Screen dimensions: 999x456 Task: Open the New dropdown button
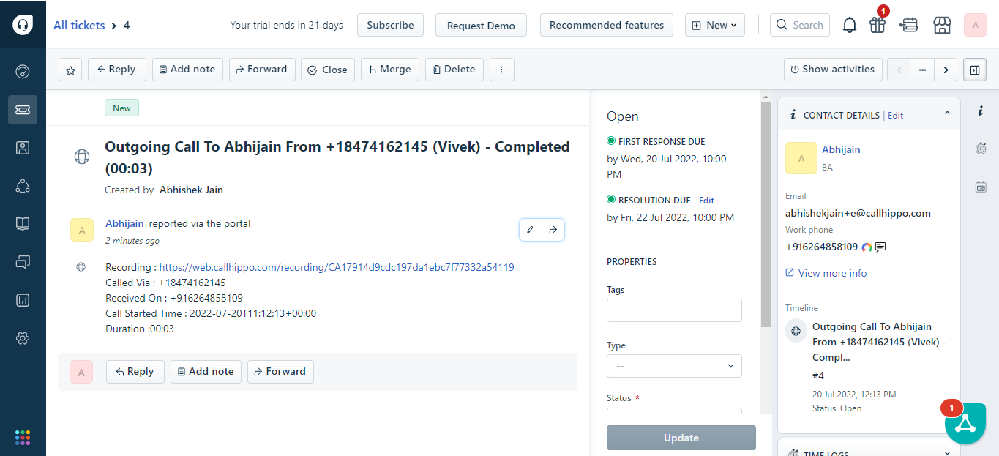[715, 25]
